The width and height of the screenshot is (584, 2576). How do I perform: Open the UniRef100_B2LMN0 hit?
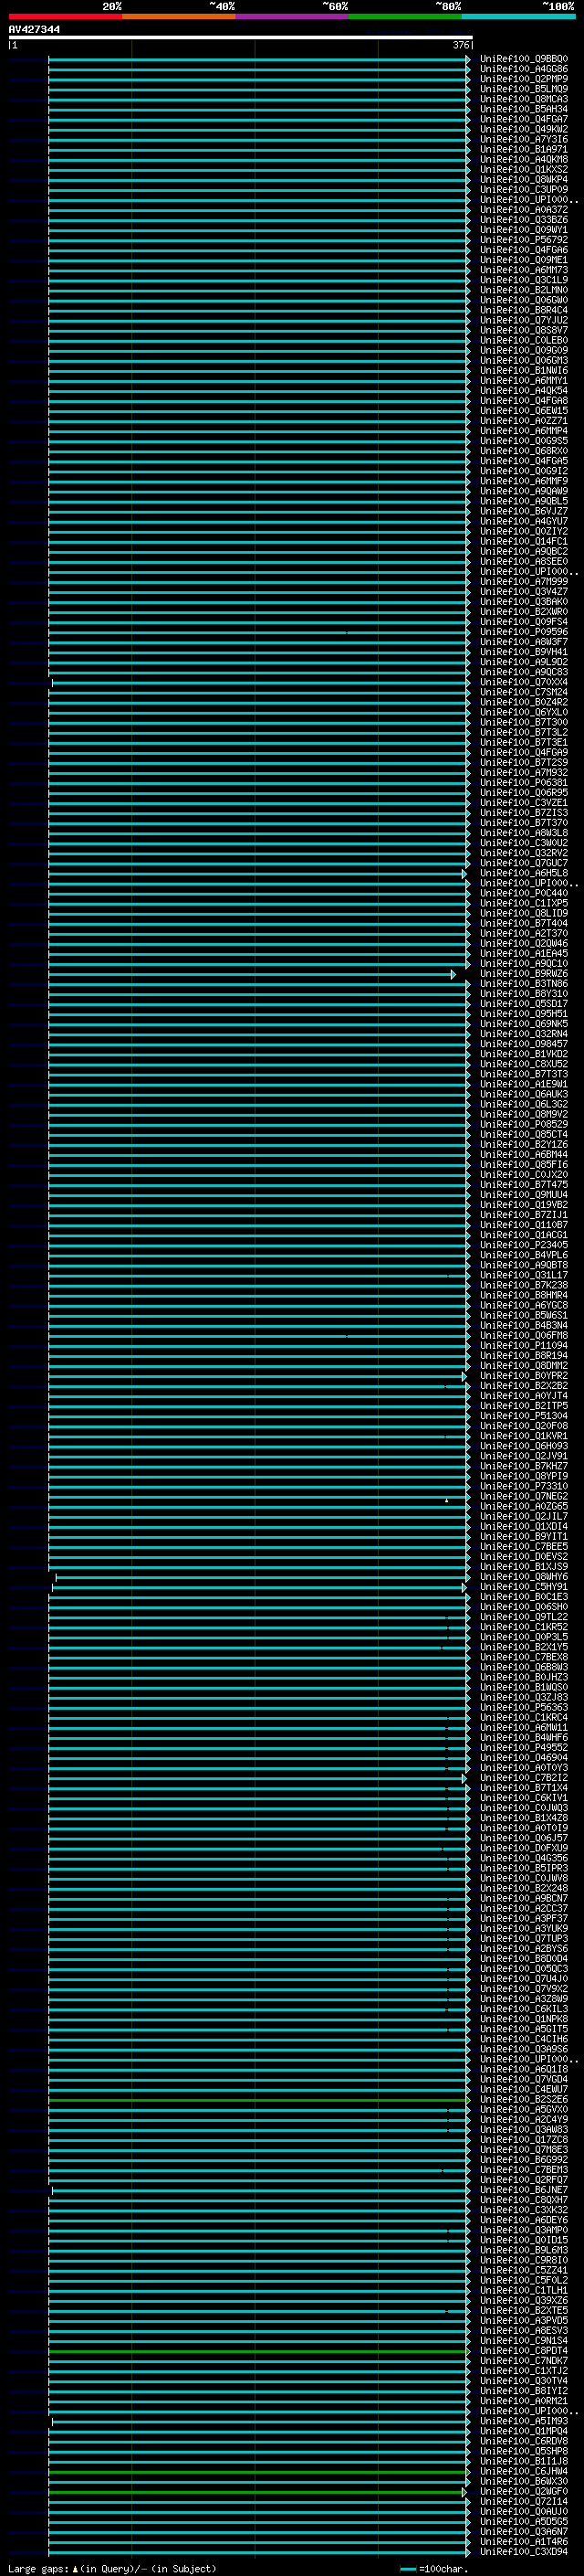point(524,290)
